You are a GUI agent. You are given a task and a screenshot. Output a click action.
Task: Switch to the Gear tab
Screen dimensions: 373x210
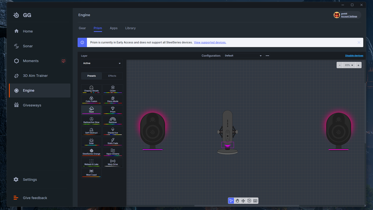pos(82,28)
